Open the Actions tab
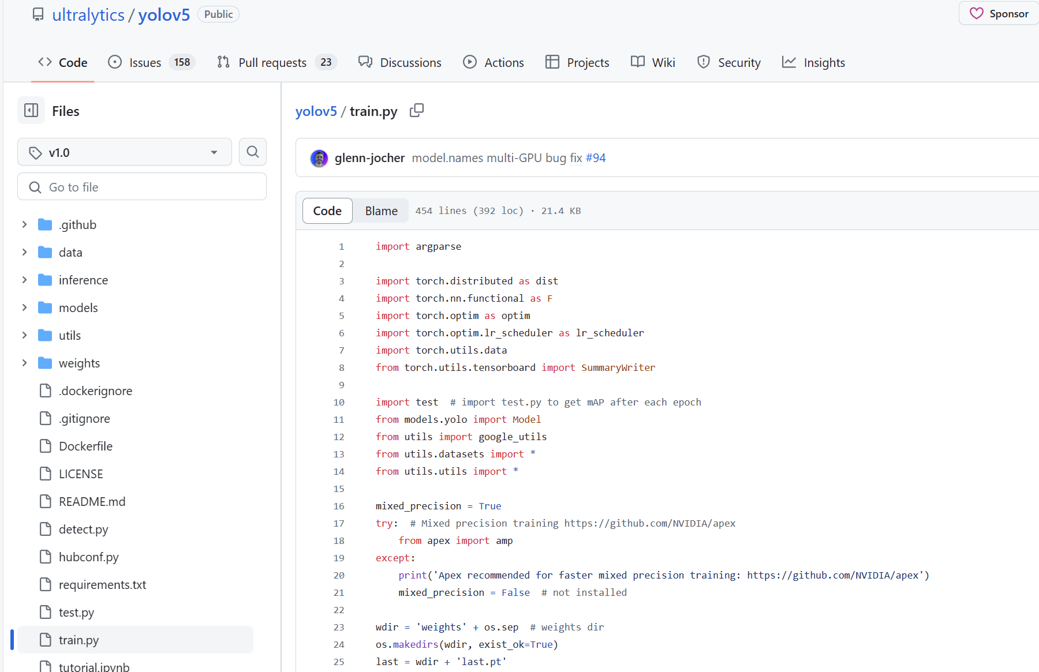The image size is (1039, 672). click(x=494, y=62)
